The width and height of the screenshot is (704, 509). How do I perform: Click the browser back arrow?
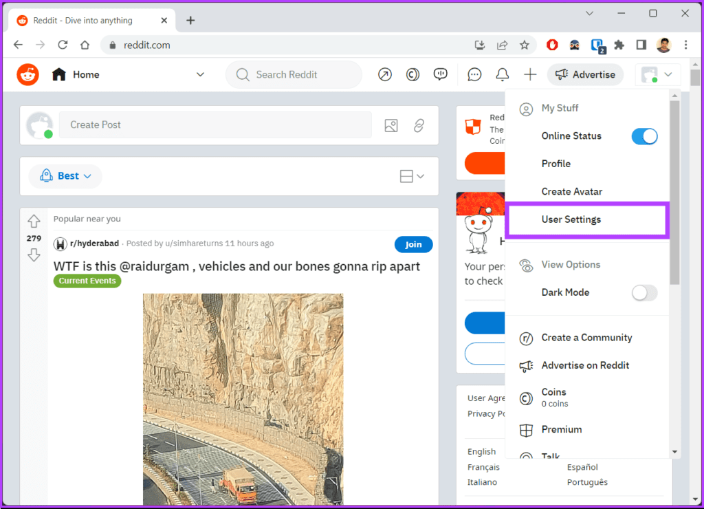(18, 45)
